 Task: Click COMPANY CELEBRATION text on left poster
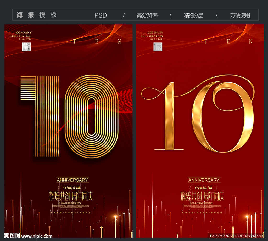21,34
